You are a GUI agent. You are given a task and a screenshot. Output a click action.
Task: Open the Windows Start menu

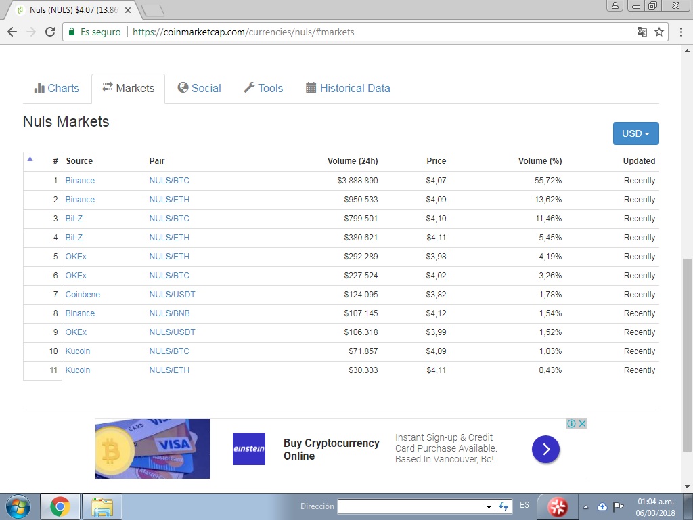click(18, 506)
